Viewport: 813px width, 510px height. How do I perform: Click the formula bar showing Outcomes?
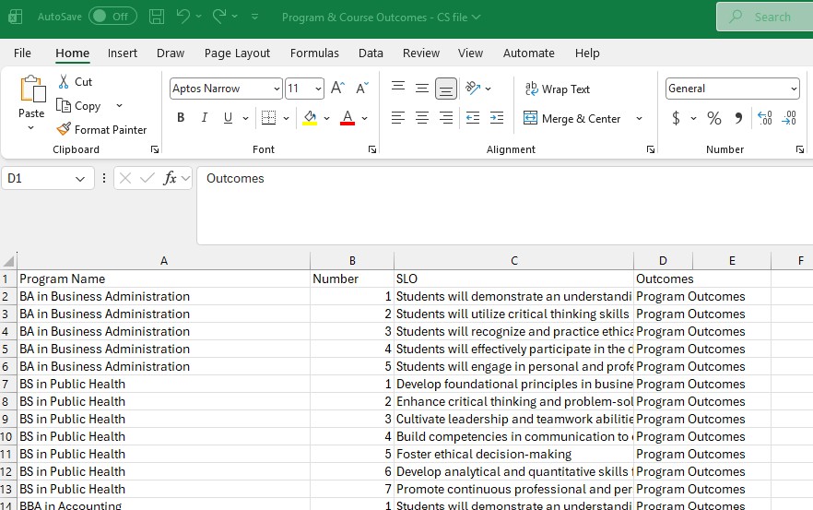point(504,206)
